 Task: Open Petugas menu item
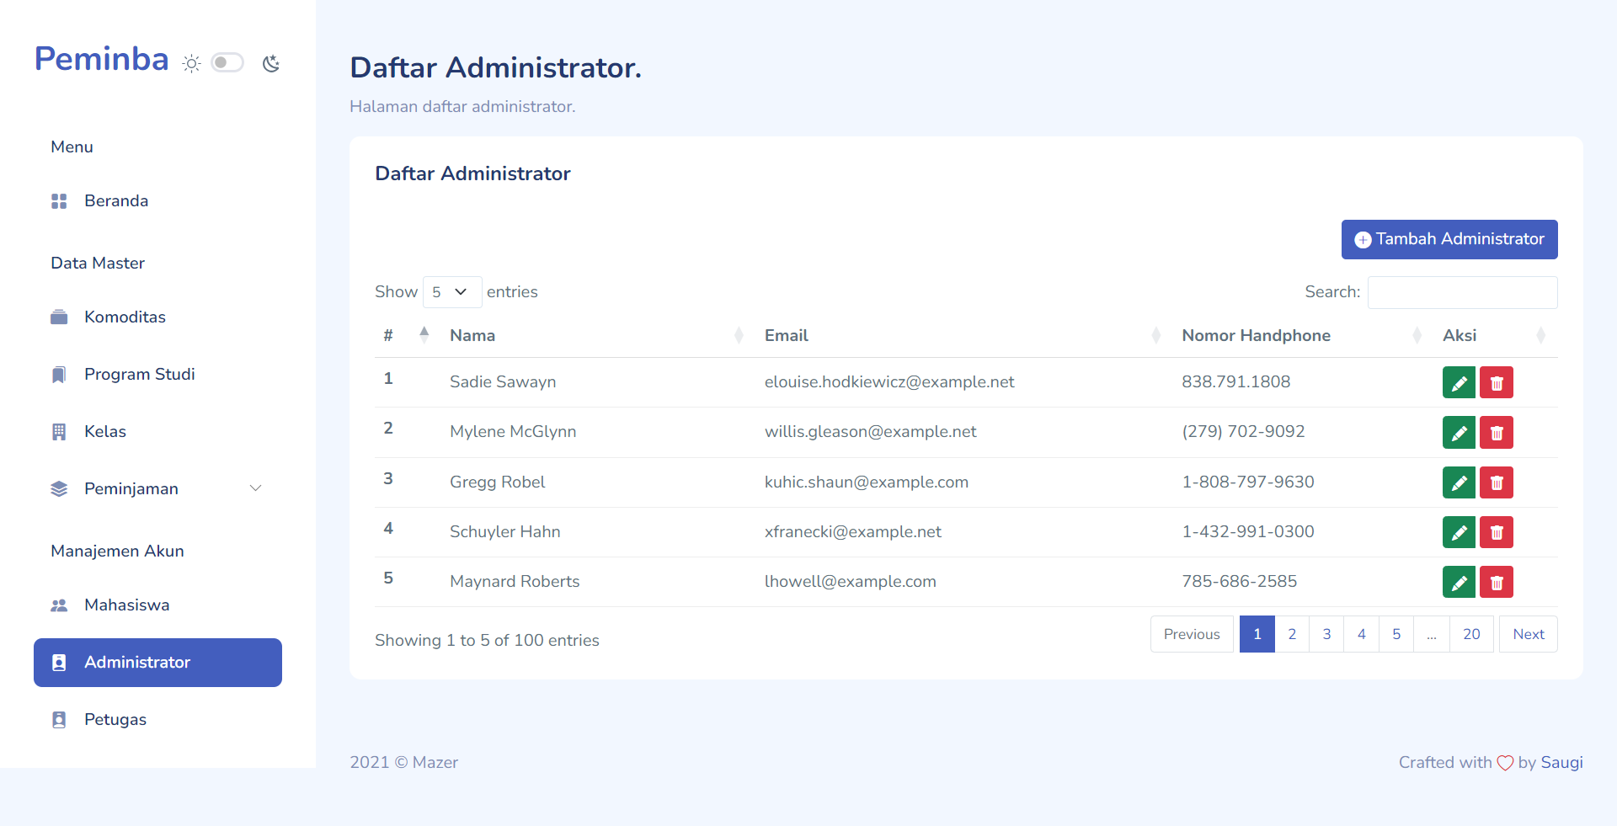pyautogui.click(x=157, y=720)
